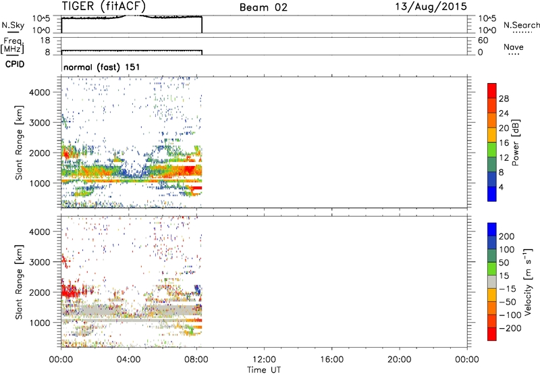The image size is (540, 374).
Task: Pick the red top segment of Power colorbar
Action: (x=492, y=90)
